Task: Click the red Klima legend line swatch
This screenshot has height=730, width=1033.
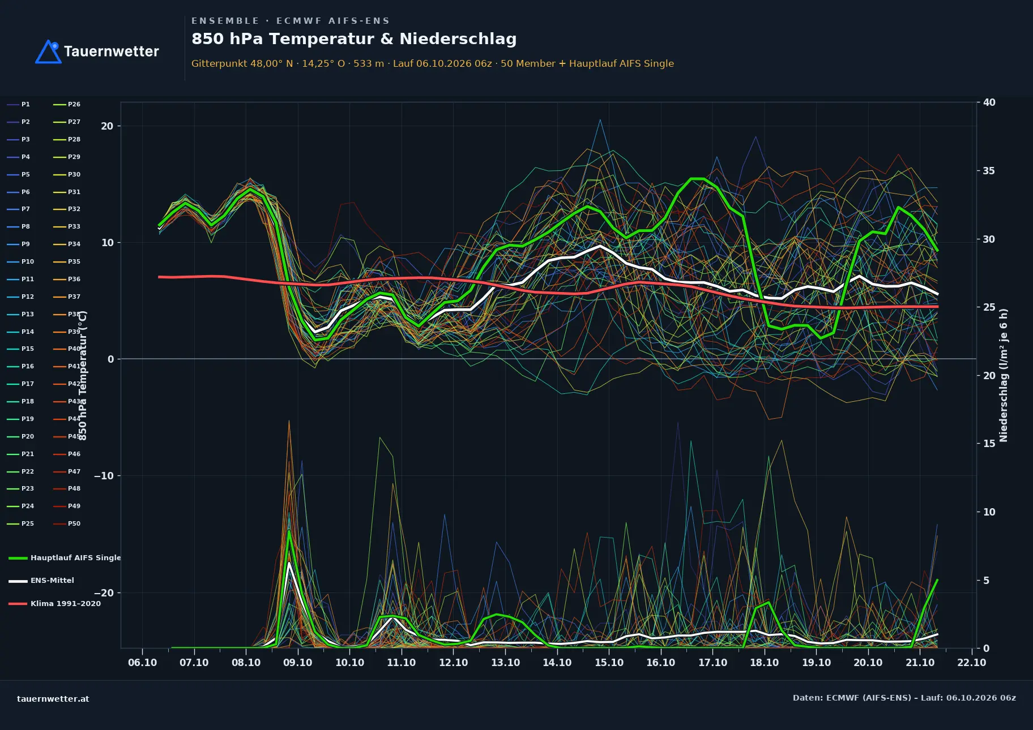Action: click(18, 604)
